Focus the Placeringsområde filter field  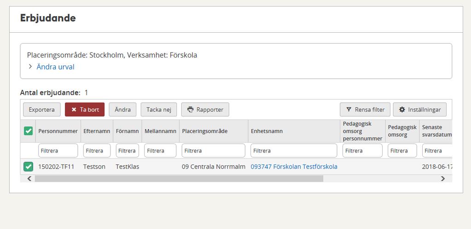coord(213,151)
